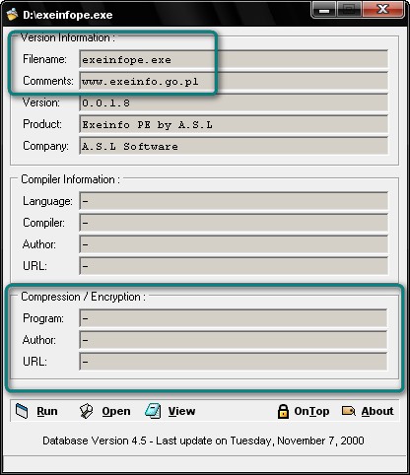Click the Open button label

click(x=116, y=411)
